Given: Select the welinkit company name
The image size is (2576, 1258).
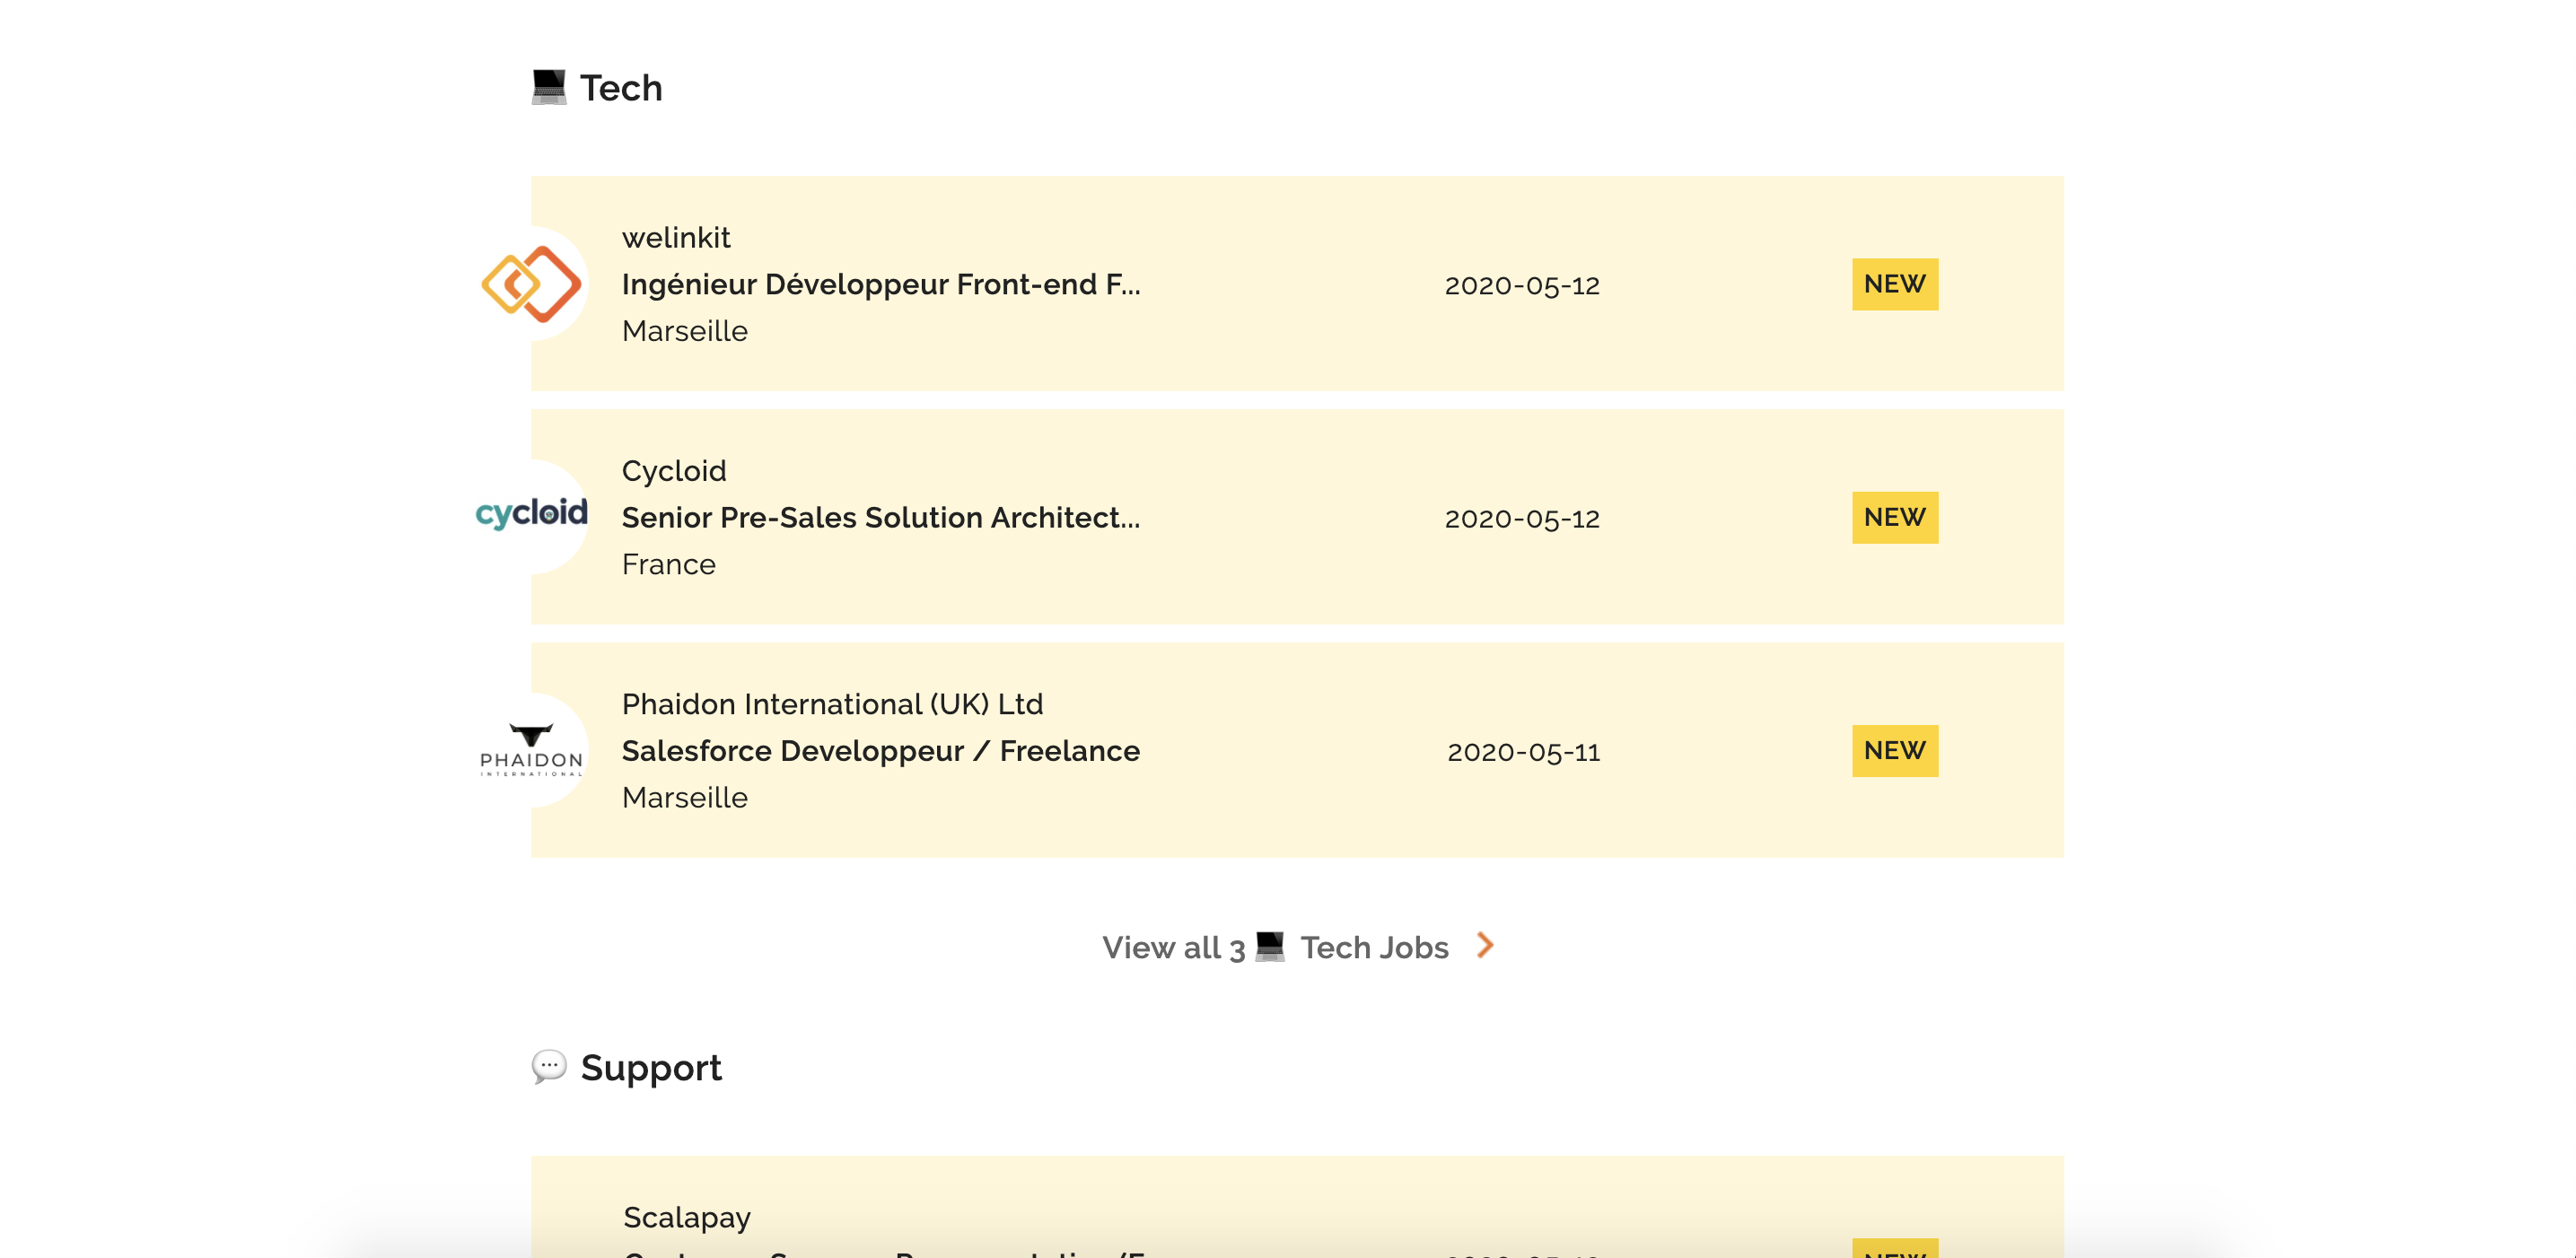Looking at the screenshot, I should point(676,238).
